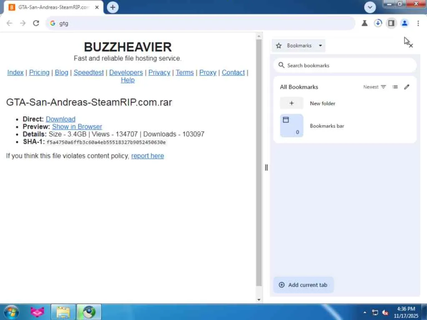Image resolution: width=427 pixels, height=320 pixels.
Task: Create a New folder with plus button
Action: [x=291, y=103]
